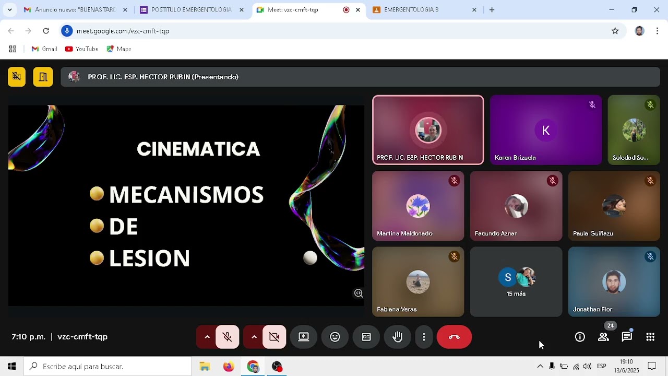
Task: Click the system tray microphone icon
Action: click(552, 367)
